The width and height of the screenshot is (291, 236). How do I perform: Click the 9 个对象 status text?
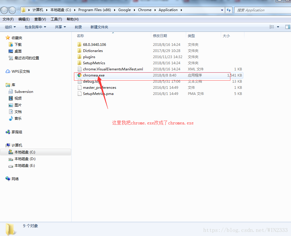point(30,226)
